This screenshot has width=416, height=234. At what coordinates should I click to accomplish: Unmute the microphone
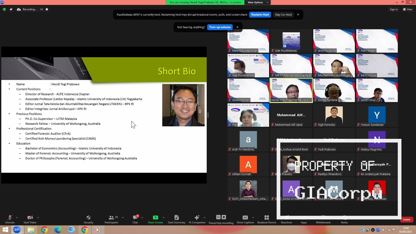[x=10, y=218]
